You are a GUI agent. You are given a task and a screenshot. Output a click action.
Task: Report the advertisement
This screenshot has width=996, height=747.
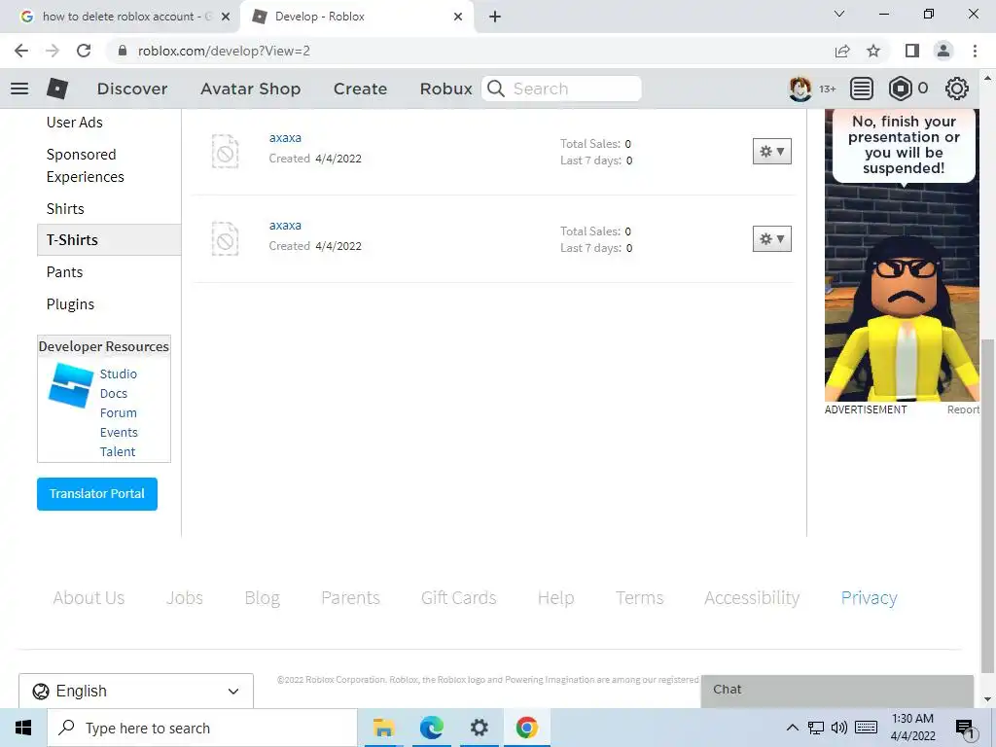(x=963, y=409)
